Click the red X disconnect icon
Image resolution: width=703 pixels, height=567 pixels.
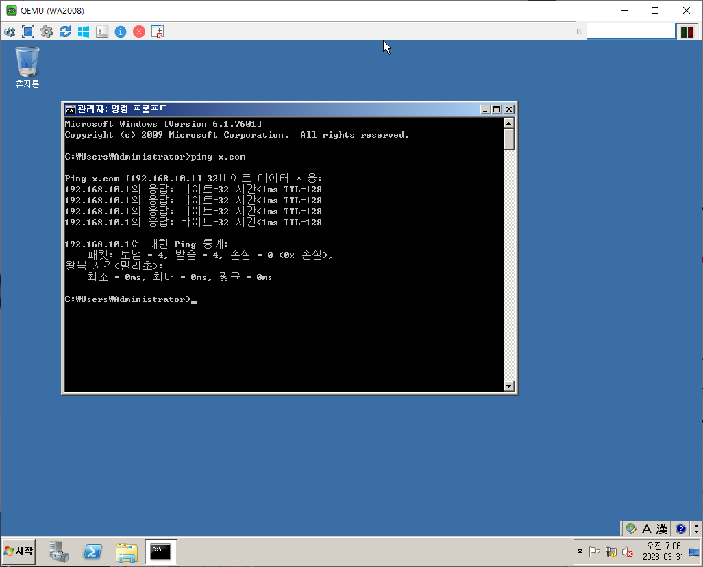[x=139, y=32]
